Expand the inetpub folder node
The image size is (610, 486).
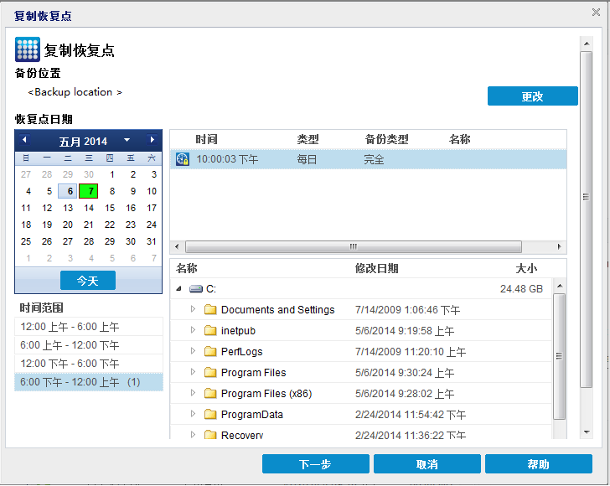pyautogui.click(x=193, y=331)
